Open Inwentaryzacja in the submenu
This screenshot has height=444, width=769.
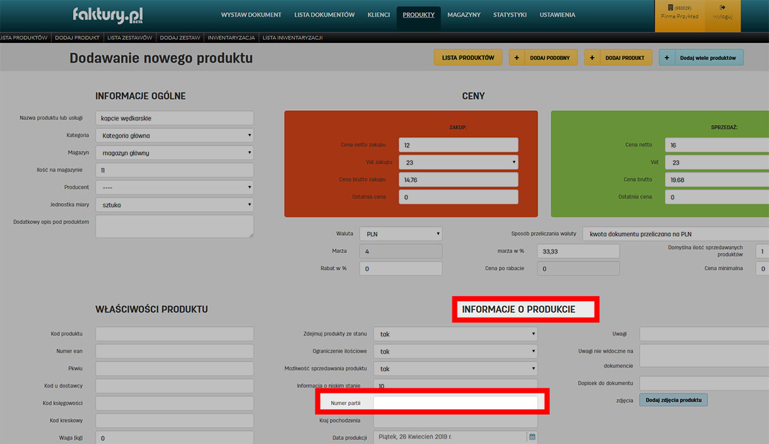coord(231,38)
